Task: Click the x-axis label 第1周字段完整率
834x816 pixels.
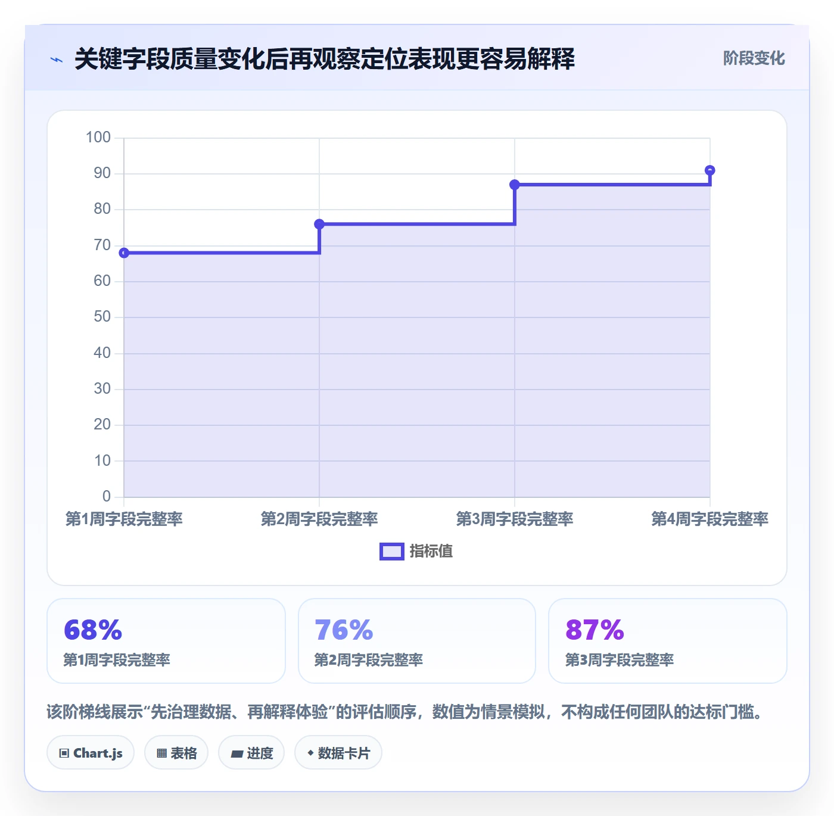Action: click(124, 519)
